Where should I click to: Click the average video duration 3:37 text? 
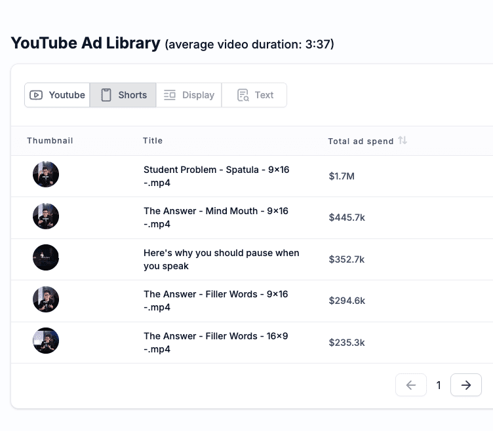(x=249, y=45)
